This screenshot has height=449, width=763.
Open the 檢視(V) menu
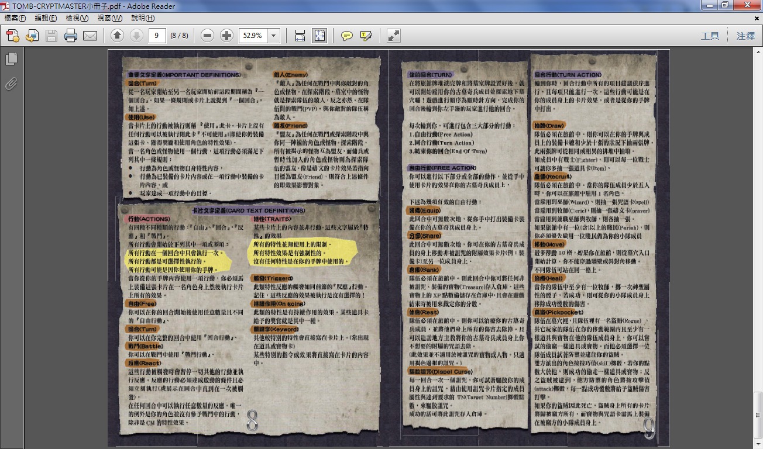tap(77, 18)
